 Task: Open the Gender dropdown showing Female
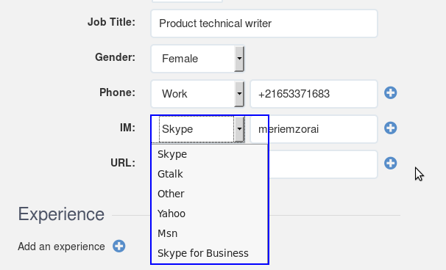tap(198, 59)
